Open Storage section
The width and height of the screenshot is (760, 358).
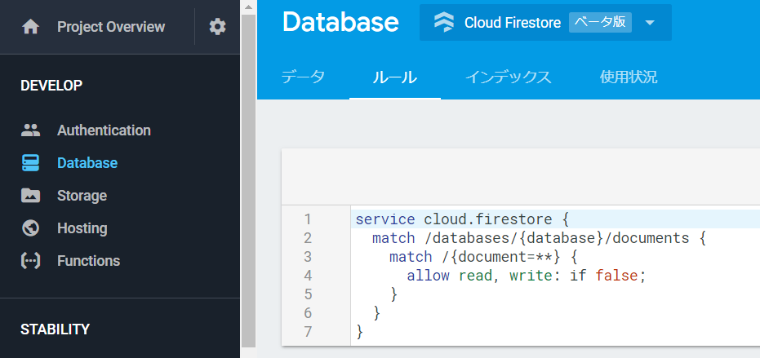[x=82, y=195]
